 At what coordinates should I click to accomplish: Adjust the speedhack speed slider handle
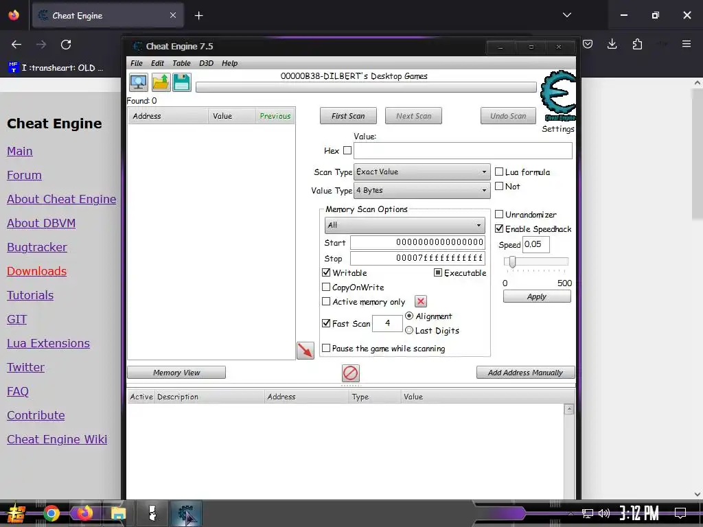(512, 261)
